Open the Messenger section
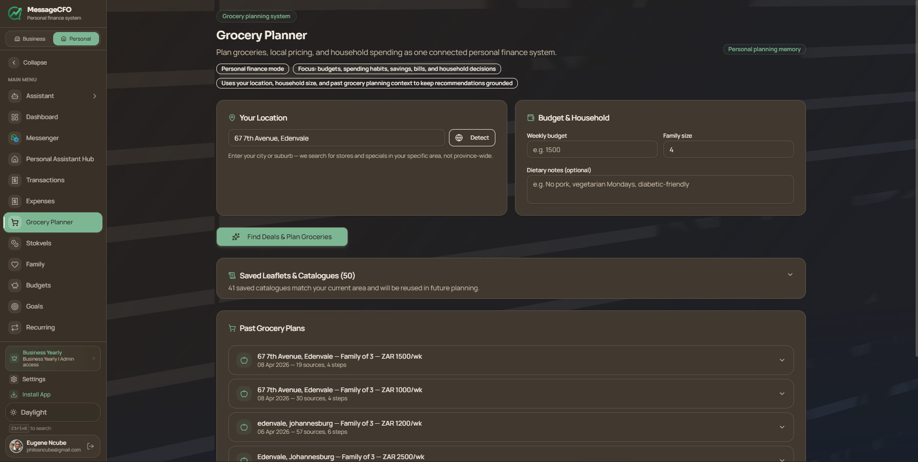Screen dimensions: 918x462 click(42, 138)
